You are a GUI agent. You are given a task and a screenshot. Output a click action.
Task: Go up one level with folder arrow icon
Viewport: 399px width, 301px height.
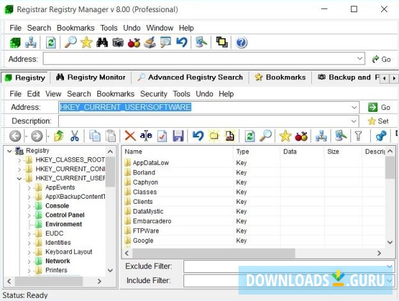click(59, 136)
